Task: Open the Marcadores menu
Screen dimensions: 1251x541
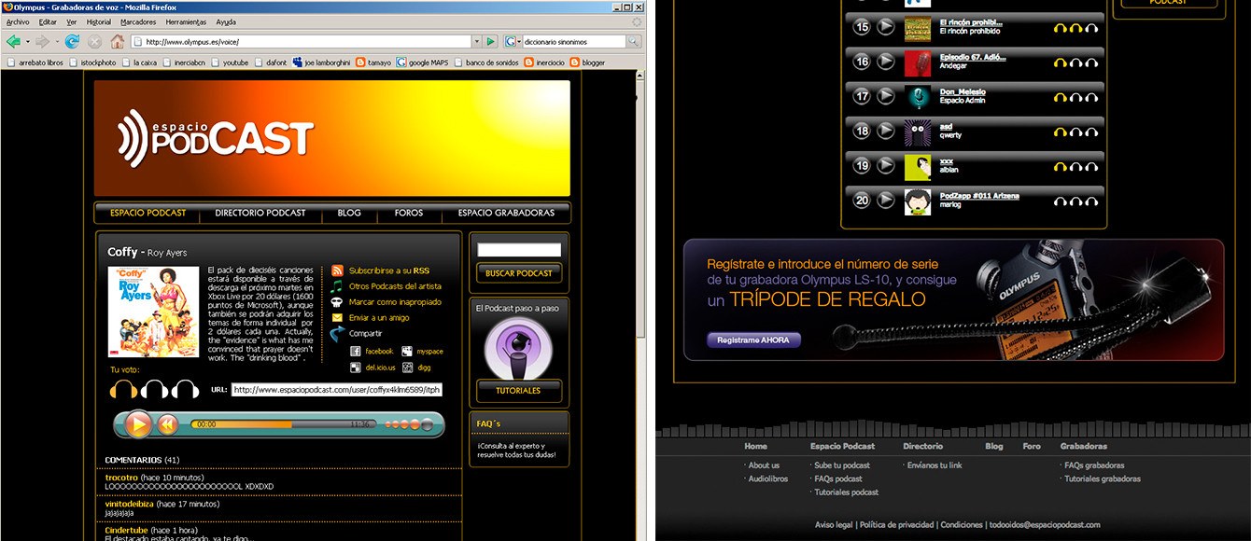Action: click(138, 21)
